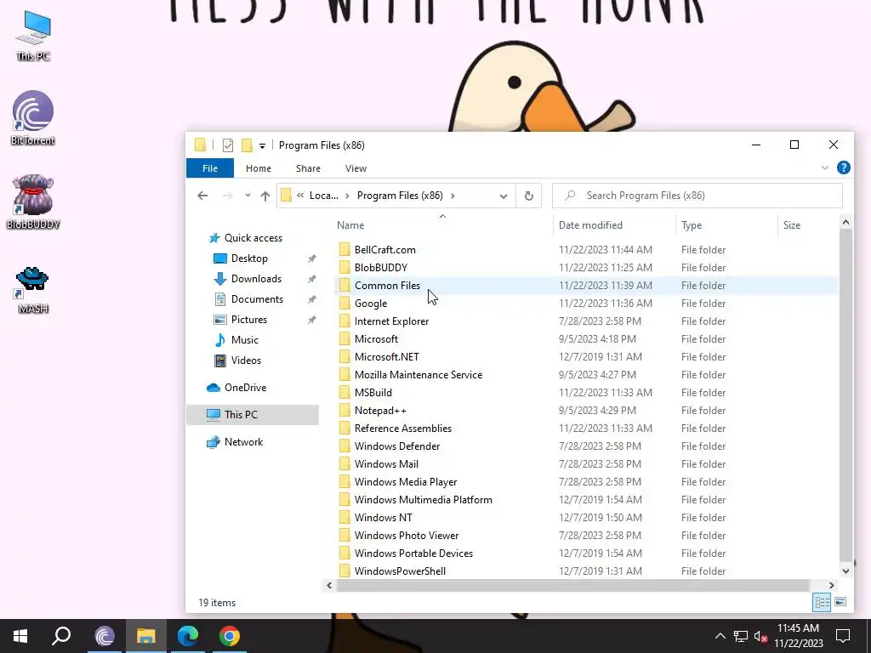This screenshot has width=871, height=653.
Task: Open the File menu tab
Action: (x=210, y=168)
